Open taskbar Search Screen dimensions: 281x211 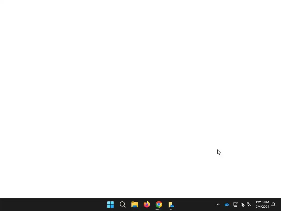[123, 204]
